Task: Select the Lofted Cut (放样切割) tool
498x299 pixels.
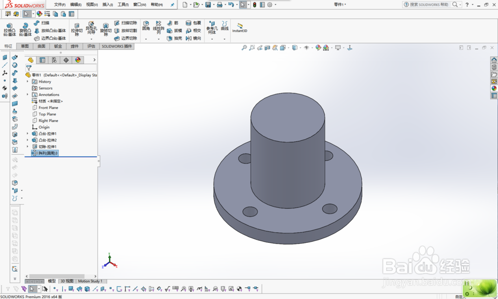Action: (125, 30)
